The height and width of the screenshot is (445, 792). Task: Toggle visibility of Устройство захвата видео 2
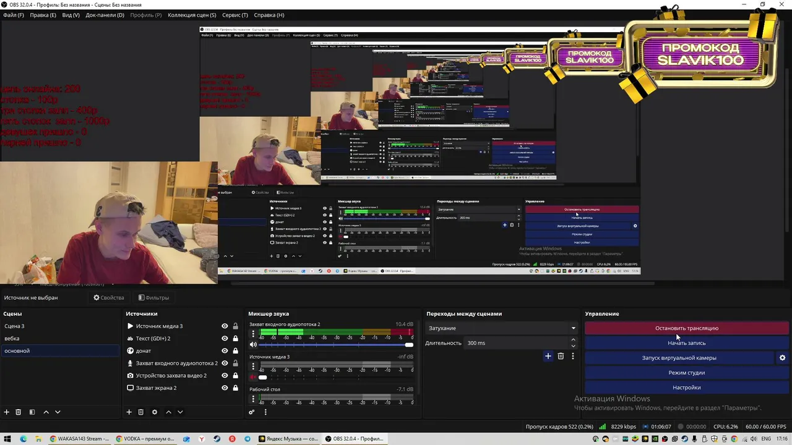click(x=225, y=376)
